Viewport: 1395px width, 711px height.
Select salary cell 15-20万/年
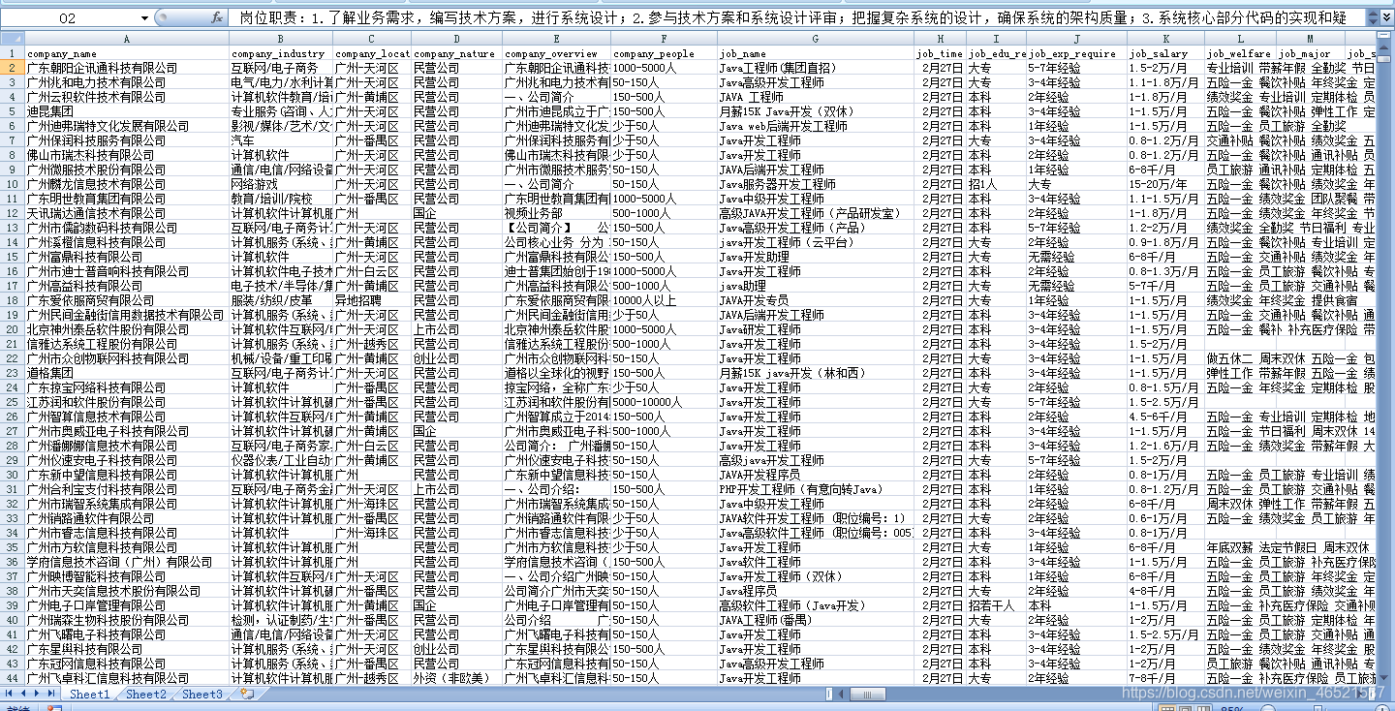(1165, 184)
